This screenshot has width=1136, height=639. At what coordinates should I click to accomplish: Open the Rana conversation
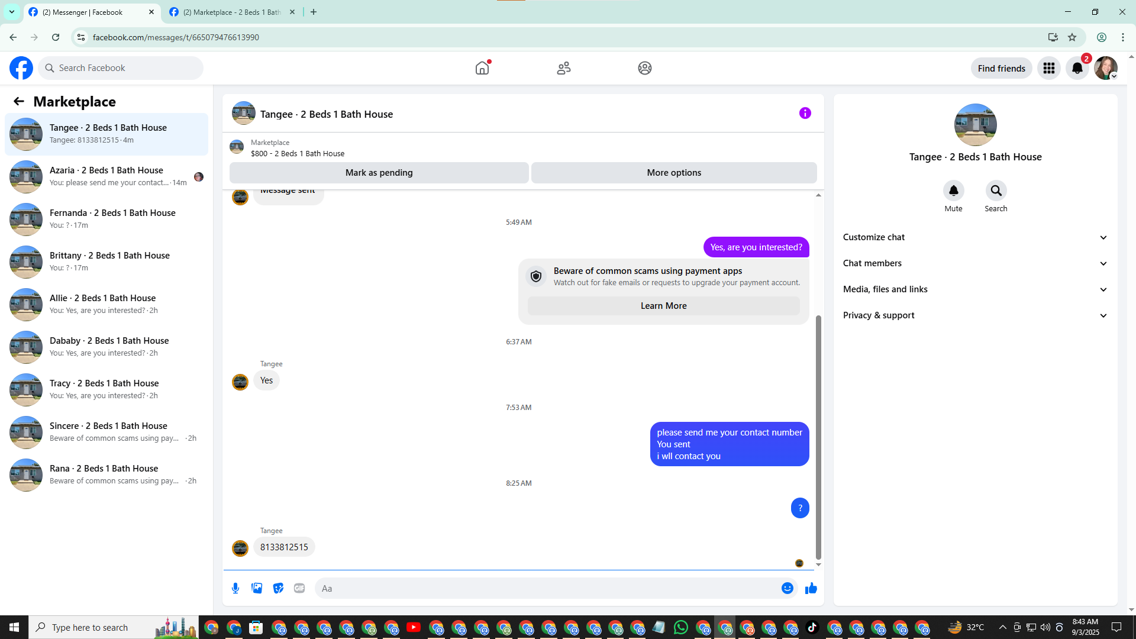106,475
